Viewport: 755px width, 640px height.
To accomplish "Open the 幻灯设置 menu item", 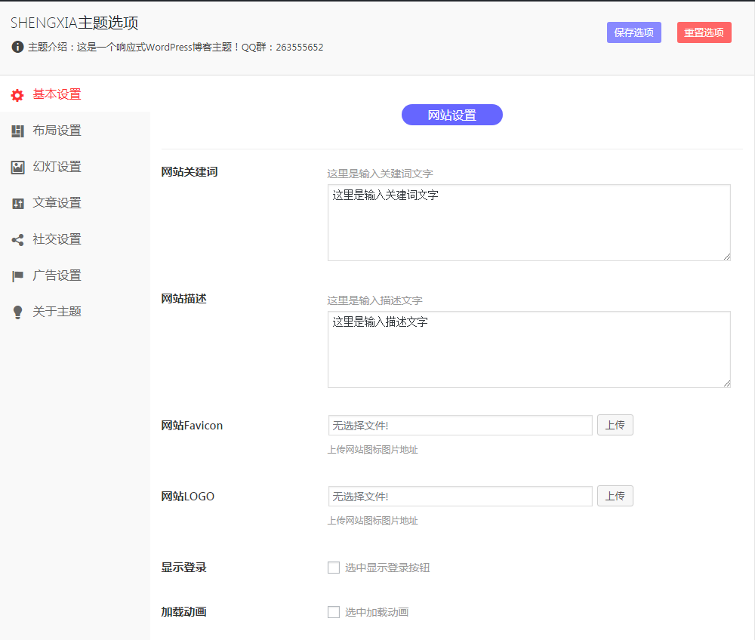I will [75, 167].
